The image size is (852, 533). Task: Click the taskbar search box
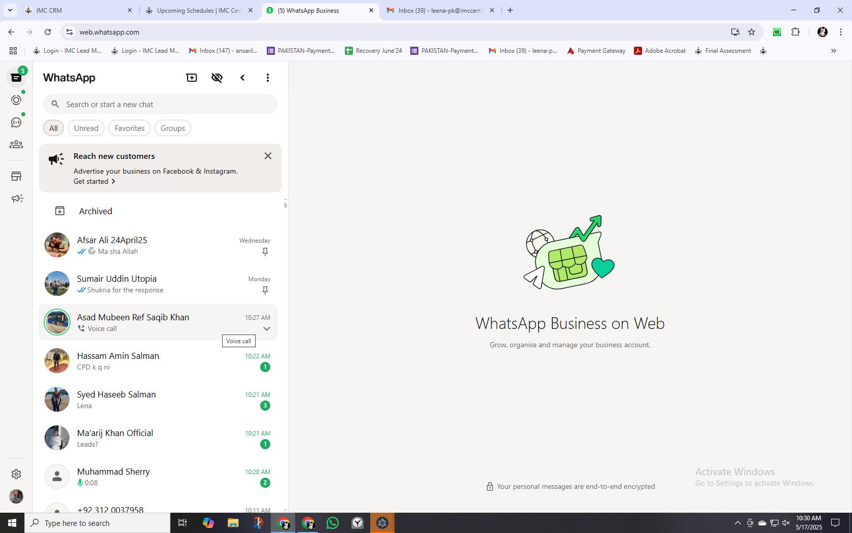click(97, 523)
